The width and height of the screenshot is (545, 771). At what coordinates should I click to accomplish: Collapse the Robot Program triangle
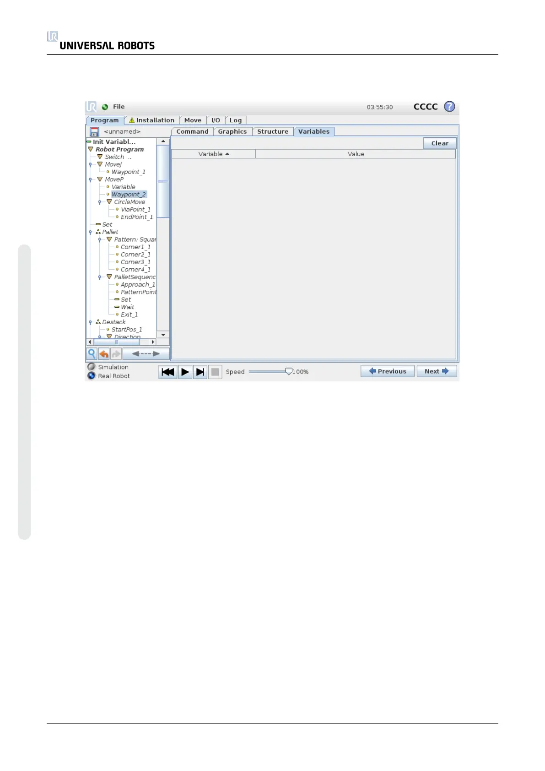[x=91, y=149]
